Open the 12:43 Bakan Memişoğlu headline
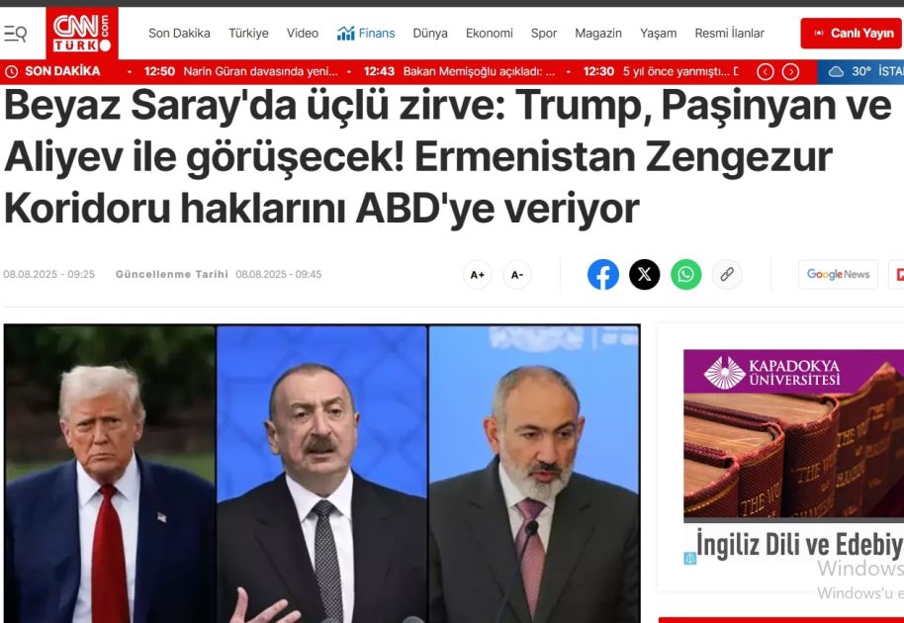This screenshot has height=623, width=904. [x=460, y=72]
